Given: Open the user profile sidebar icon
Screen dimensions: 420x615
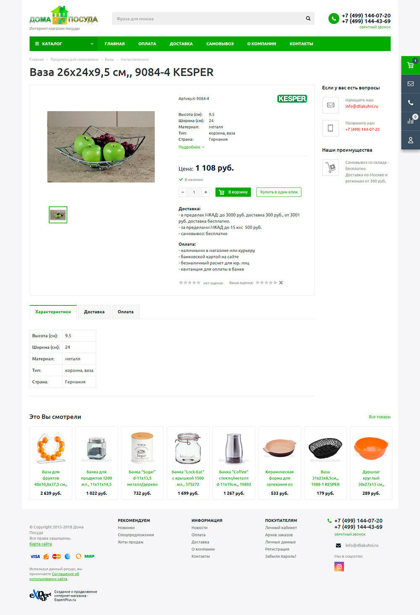Looking at the screenshot, I should tap(411, 140).
